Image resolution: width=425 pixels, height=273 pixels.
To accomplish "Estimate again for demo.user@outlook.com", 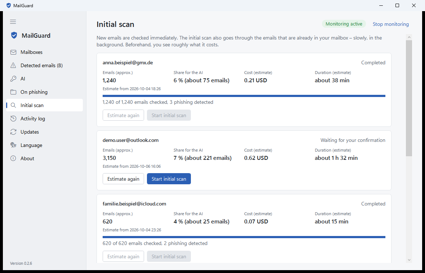I will (x=123, y=179).
